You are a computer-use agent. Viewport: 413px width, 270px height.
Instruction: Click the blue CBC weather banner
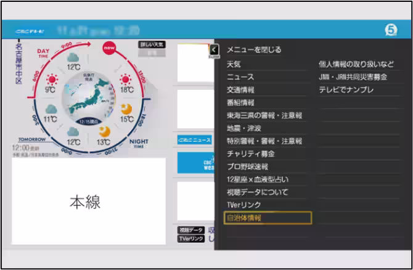pyautogui.click(x=195, y=163)
